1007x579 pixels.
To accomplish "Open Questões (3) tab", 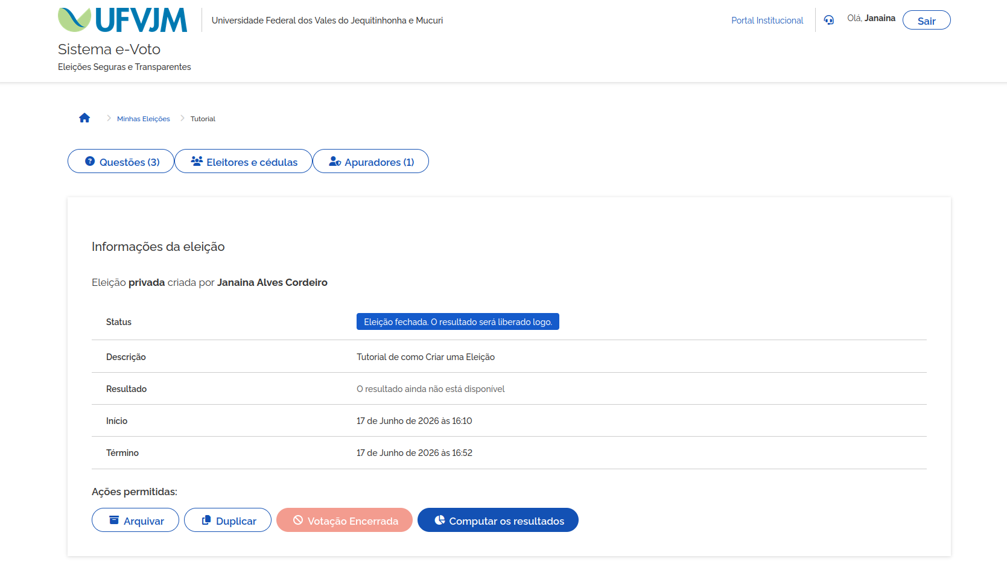I will click(x=121, y=161).
